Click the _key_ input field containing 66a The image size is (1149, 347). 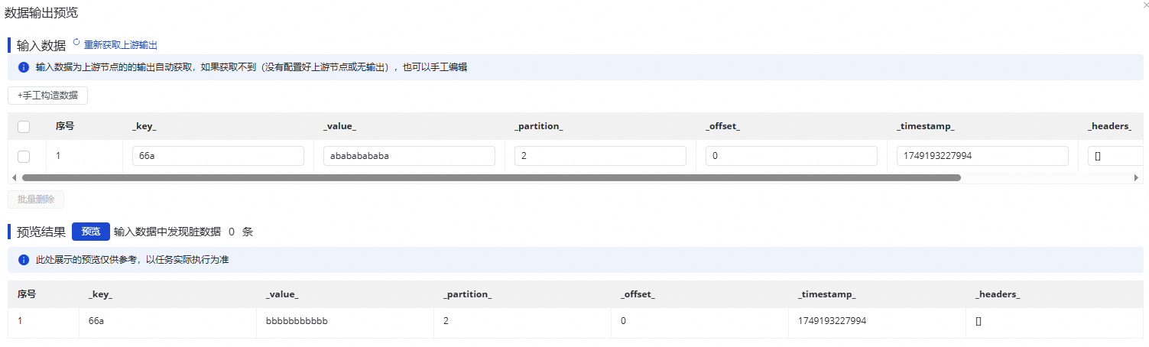pyautogui.click(x=218, y=156)
